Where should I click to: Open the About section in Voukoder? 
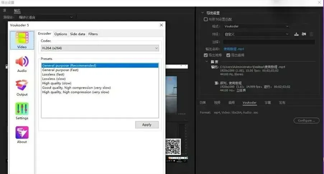click(22, 135)
